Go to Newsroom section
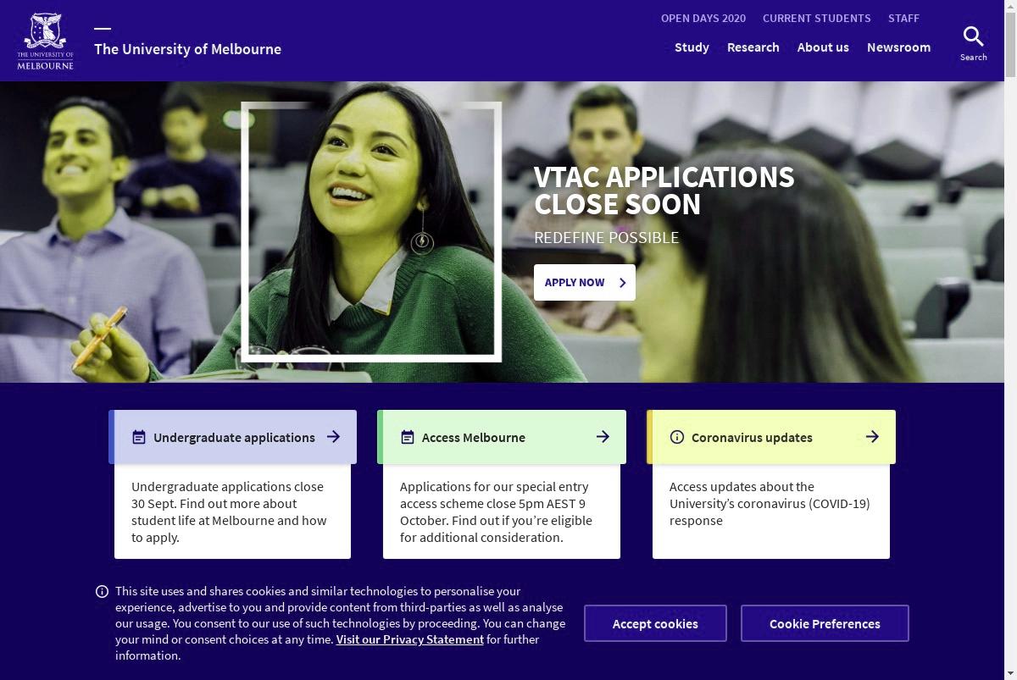This screenshot has width=1017, height=680. point(898,47)
